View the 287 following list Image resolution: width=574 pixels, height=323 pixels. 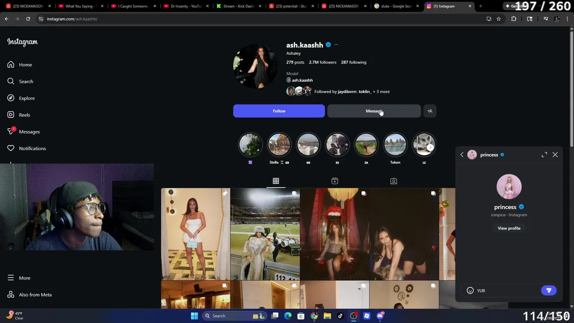click(x=353, y=62)
